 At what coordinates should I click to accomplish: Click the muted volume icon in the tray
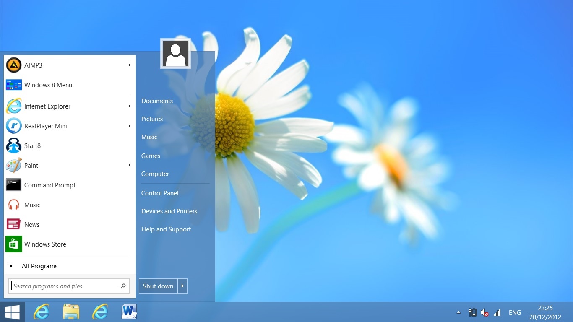click(484, 312)
